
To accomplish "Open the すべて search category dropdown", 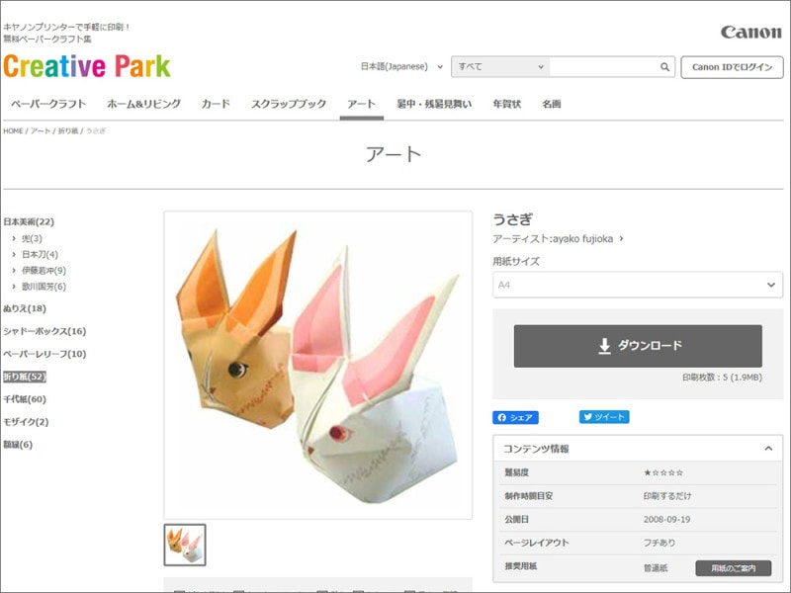I will click(x=498, y=65).
